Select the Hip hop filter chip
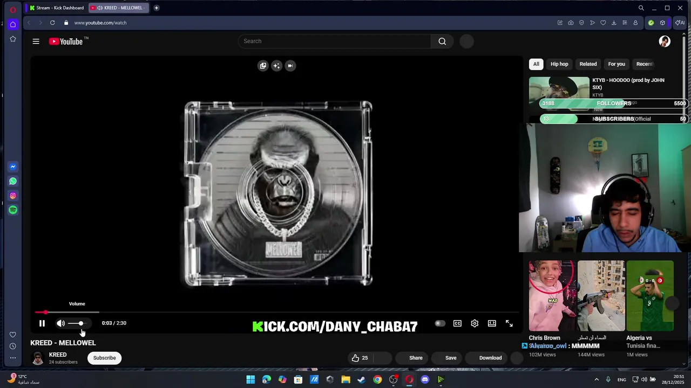This screenshot has width=691, height=388. coord(559,64)
